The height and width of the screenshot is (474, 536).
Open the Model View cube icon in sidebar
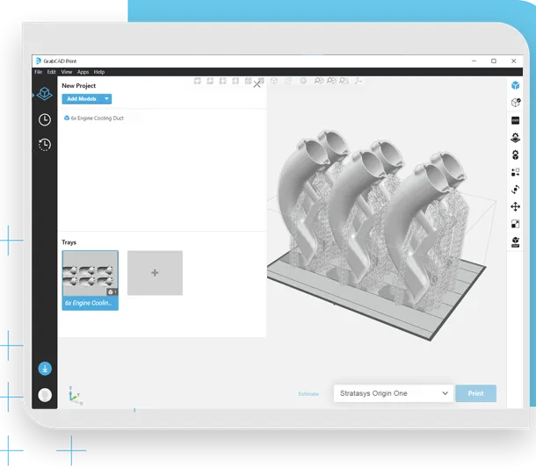45,95
